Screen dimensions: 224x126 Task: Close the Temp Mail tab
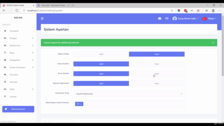tap(69, 5)
